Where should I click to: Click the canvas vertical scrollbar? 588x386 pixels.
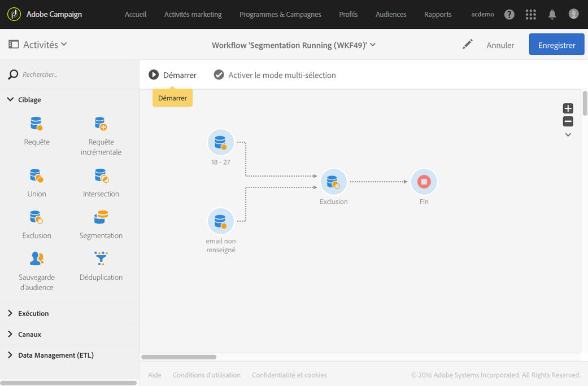coord(585,103)
